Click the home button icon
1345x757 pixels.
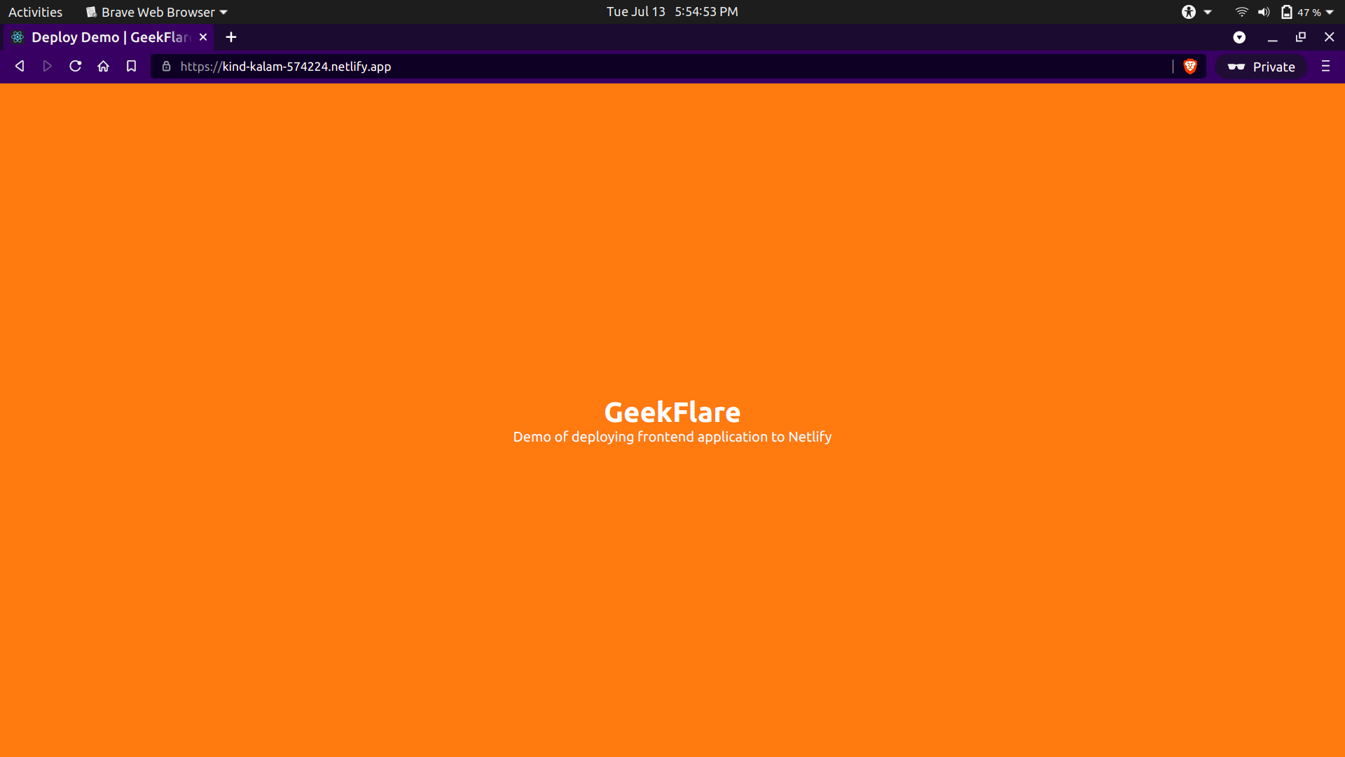[102, 66]
